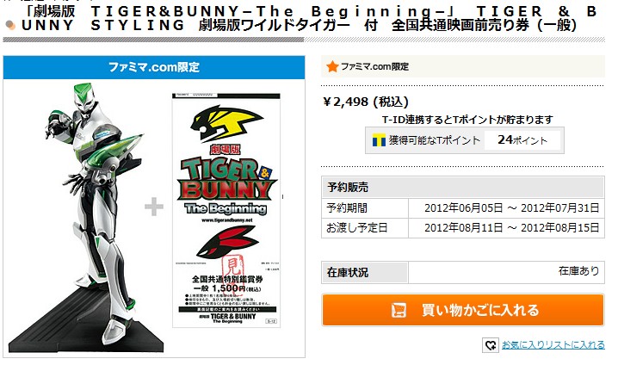
Task: Click the ¥2,498 price text
Action: (x=365, y=102)
